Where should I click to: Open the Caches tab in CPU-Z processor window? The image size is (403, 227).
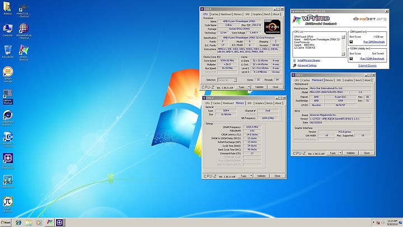click(x=214, y=14)
